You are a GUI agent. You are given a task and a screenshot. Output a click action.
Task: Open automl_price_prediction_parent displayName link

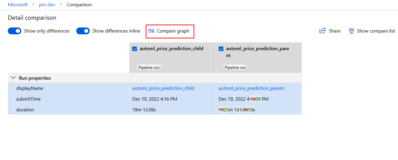pyautogui.click(x=251, y=88)
